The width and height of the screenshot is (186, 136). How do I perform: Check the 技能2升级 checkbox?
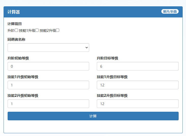tap(58, 30)
